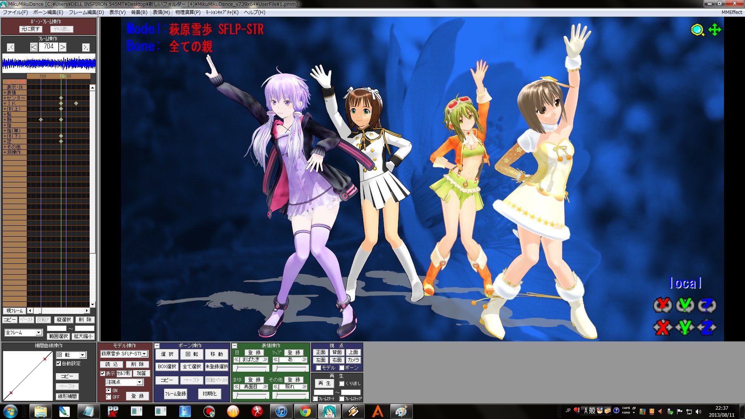The width and height of the screenshot is (745, 419).
Task: Open the 注視点 dropdown
Action: click(124, 382)
